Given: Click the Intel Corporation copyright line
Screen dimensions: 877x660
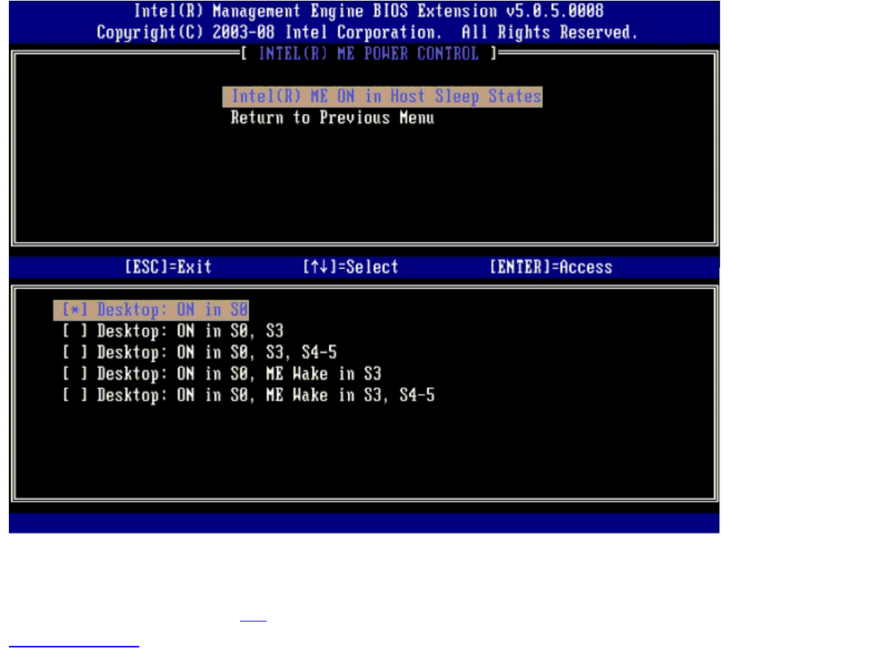Looking at the screenshot, I should tap(367, 33).
